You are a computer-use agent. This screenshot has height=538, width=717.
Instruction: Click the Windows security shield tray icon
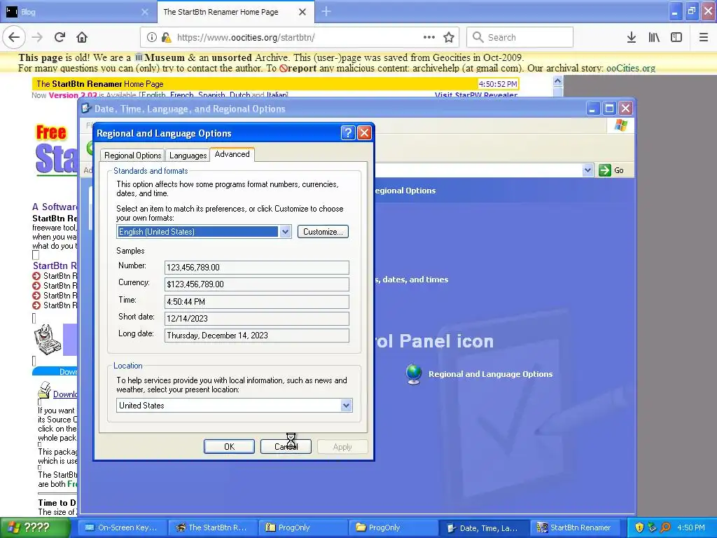point(639,527)
